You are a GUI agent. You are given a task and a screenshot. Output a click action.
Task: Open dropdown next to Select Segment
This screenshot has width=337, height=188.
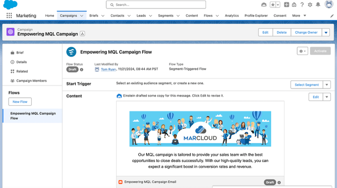[x=327, y=85]
